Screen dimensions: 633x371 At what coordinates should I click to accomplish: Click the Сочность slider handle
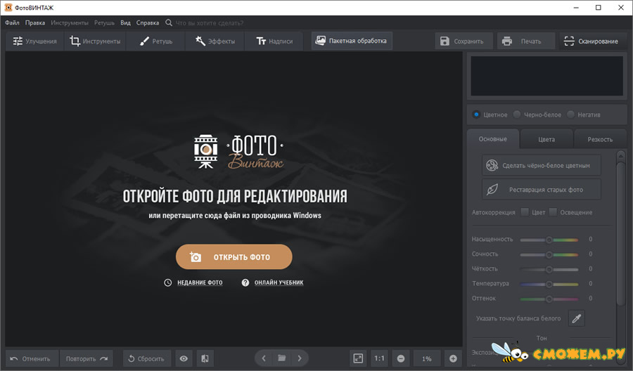coord(549,254)
